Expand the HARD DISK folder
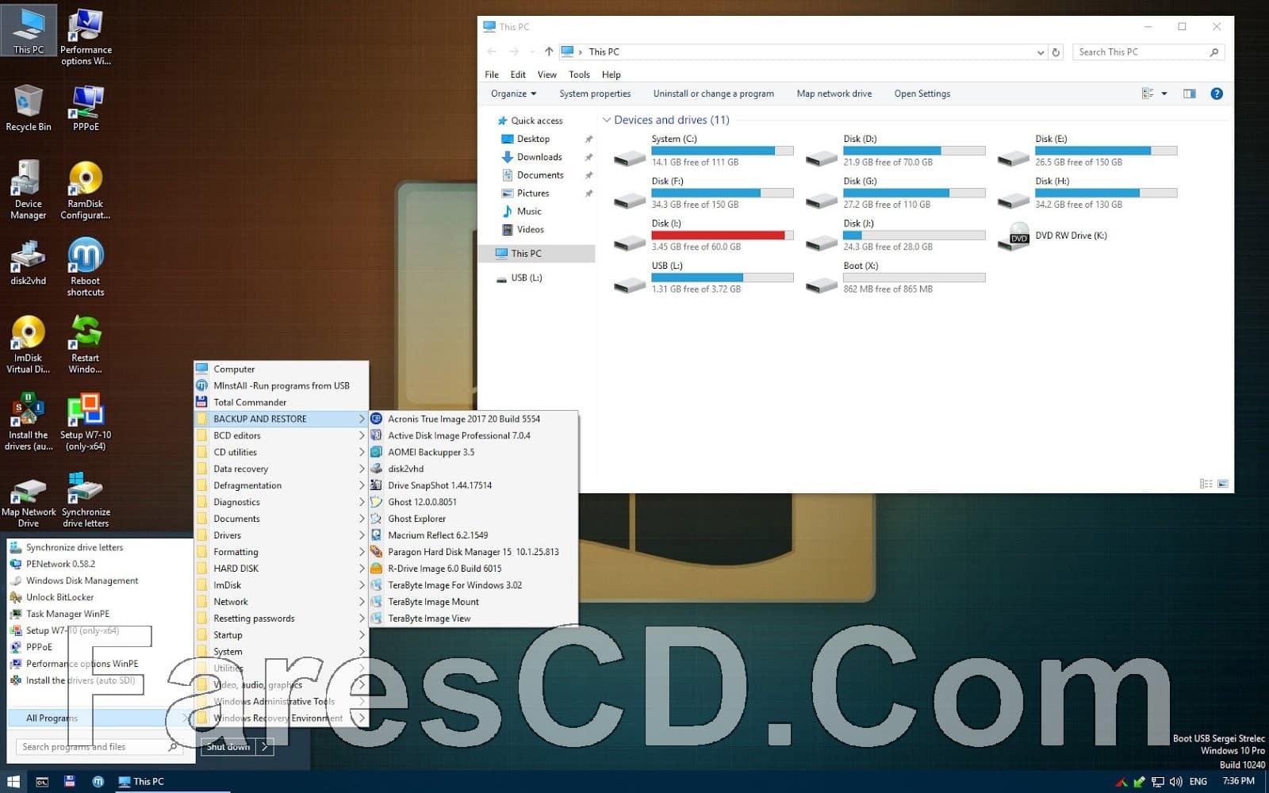 (x=282, y=569)
